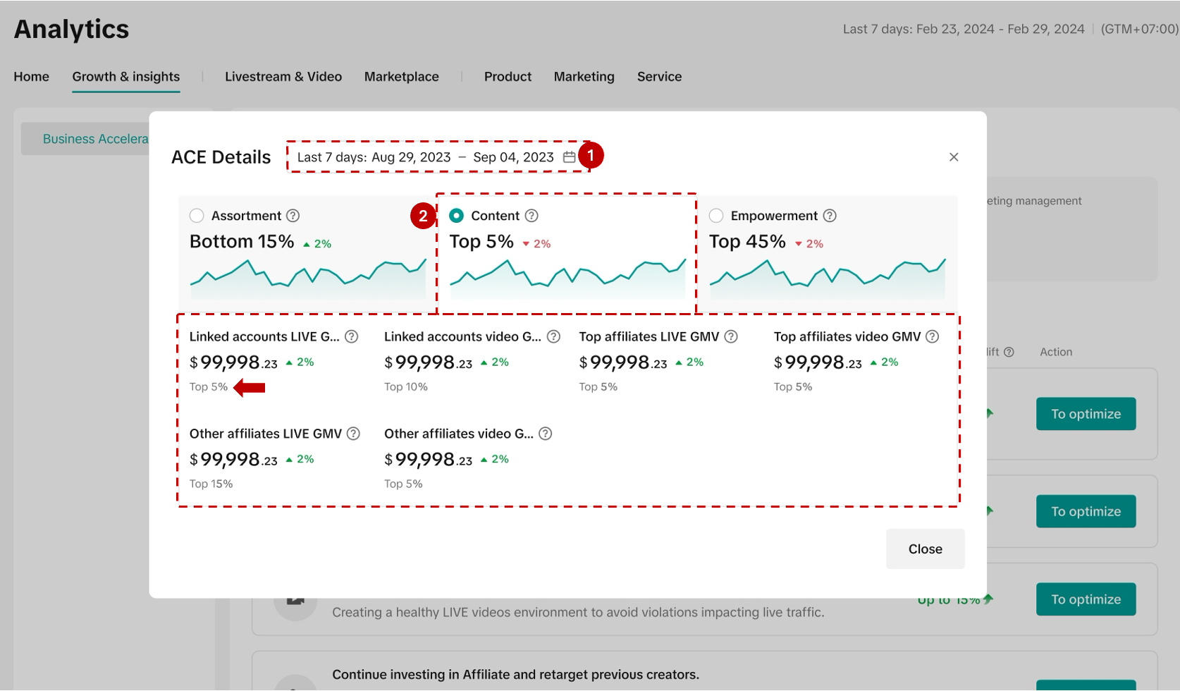Click Other affiliates LIVE GMV help icon
Viewport: 1180px width, 691px height.
(354, 434)
